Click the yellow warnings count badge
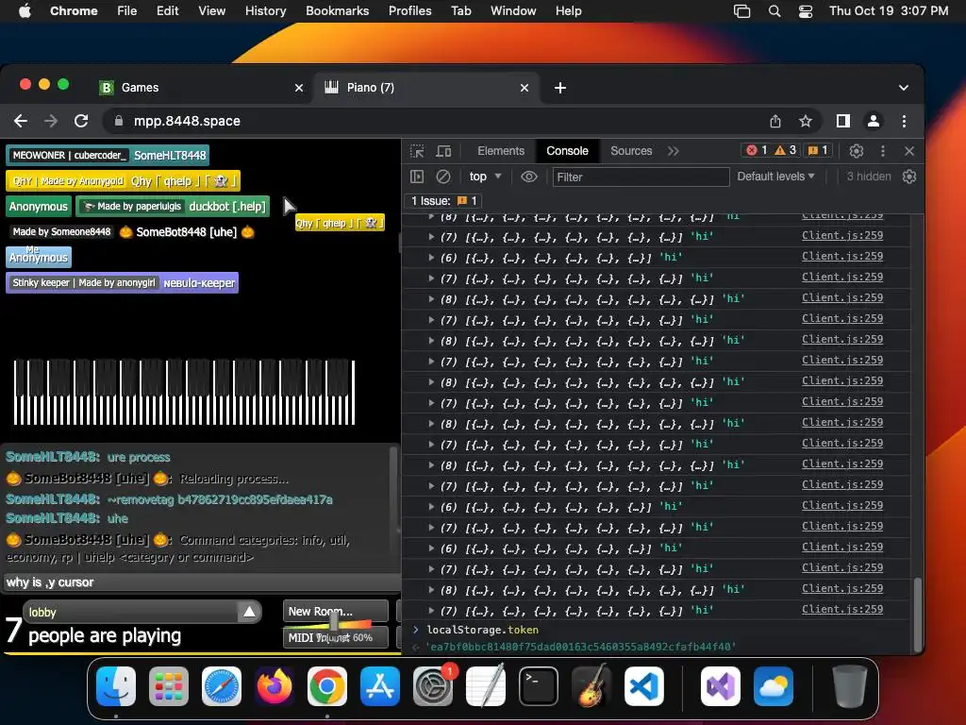 pos(786,150)
